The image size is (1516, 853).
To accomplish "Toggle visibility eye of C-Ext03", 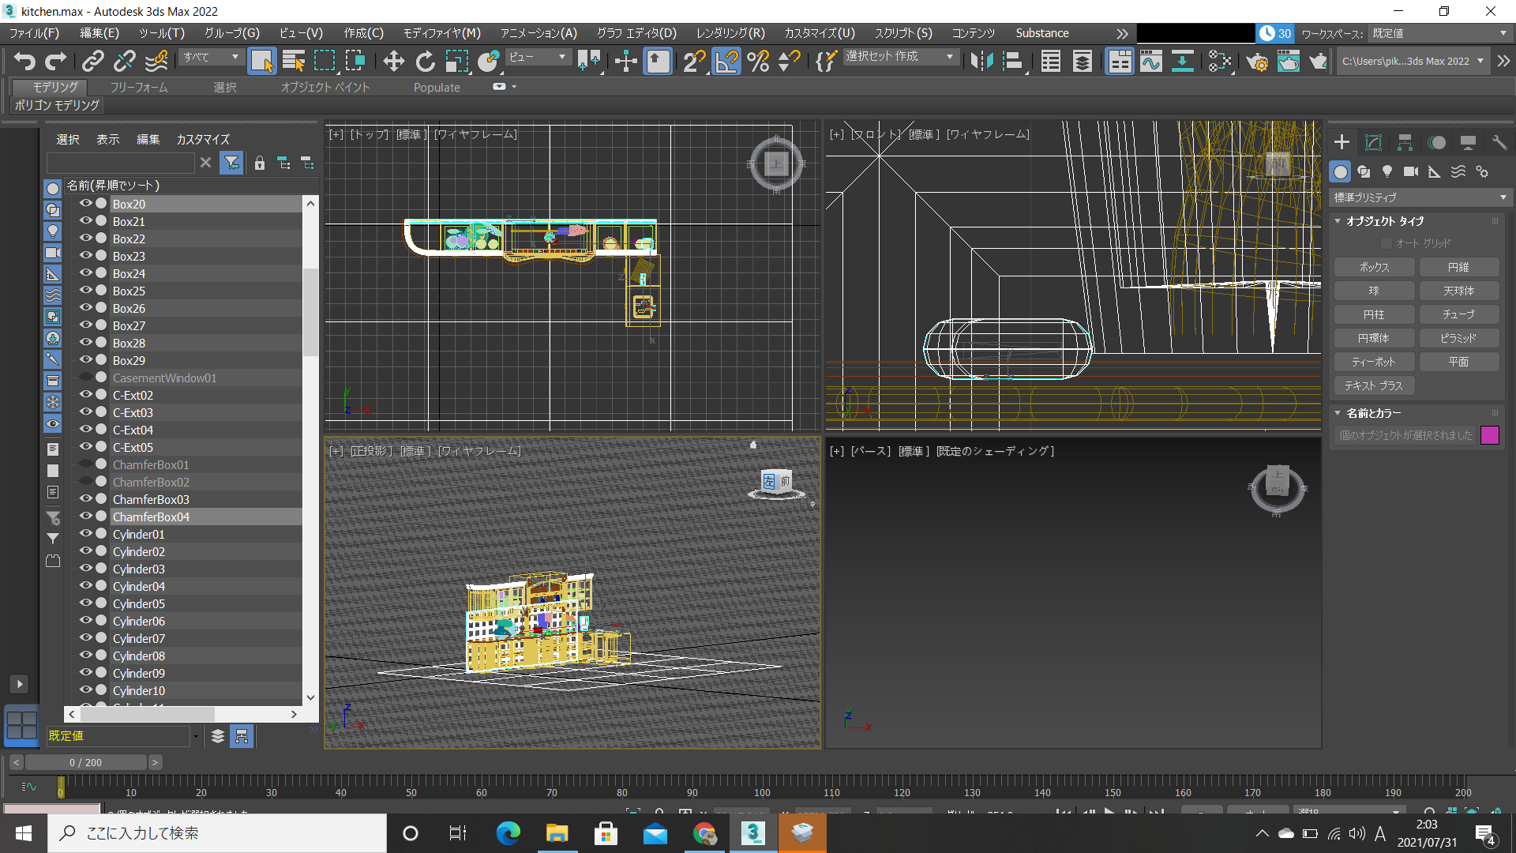I will coord(85,412).
